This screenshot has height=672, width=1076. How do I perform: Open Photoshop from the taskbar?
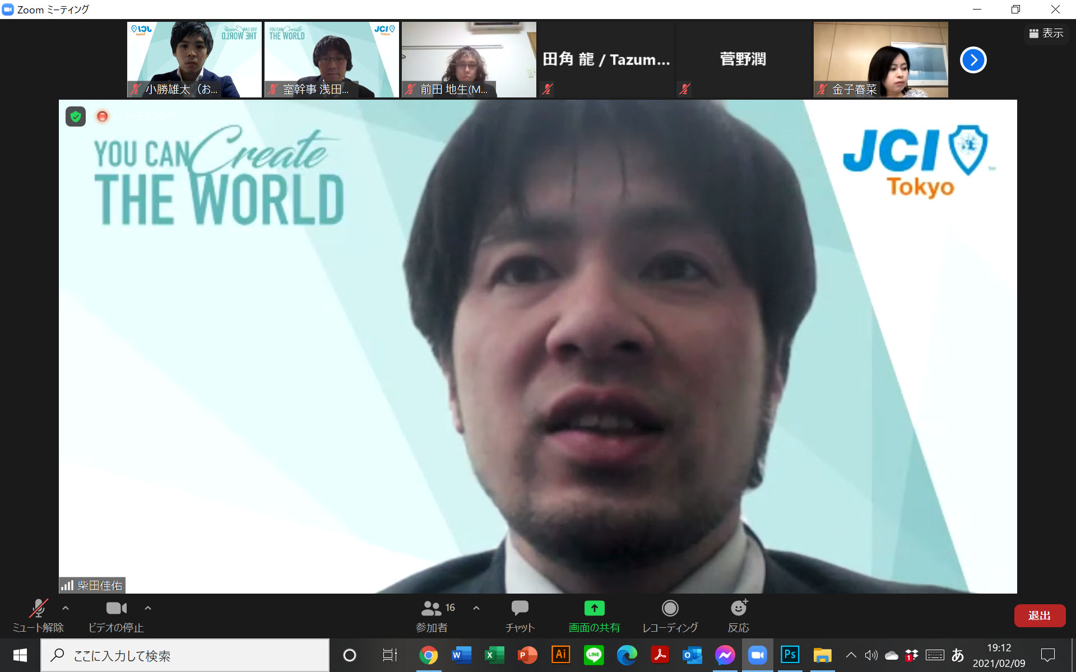click(790, 655)
